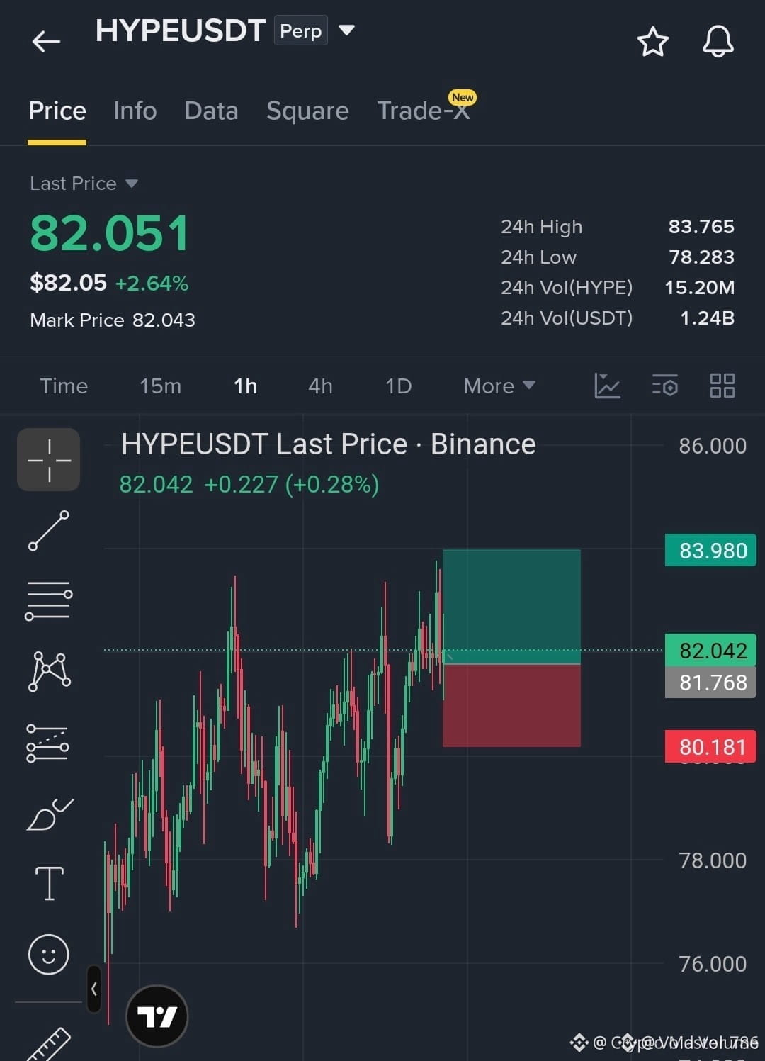
Task: Open chart settings icon
Action: coord(665,386)
